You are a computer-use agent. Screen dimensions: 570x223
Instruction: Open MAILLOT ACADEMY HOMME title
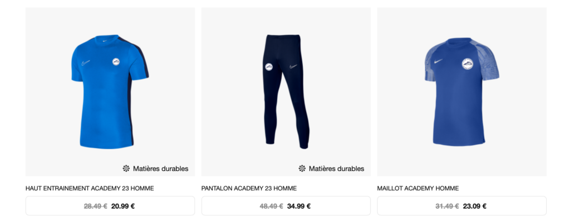[x=418, y=188]
